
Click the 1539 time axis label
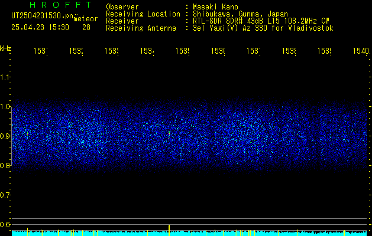coord(324,51)
